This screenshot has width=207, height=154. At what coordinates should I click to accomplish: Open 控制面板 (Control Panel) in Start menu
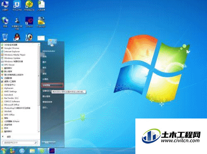pyautogui.click(x=52, y=85)
